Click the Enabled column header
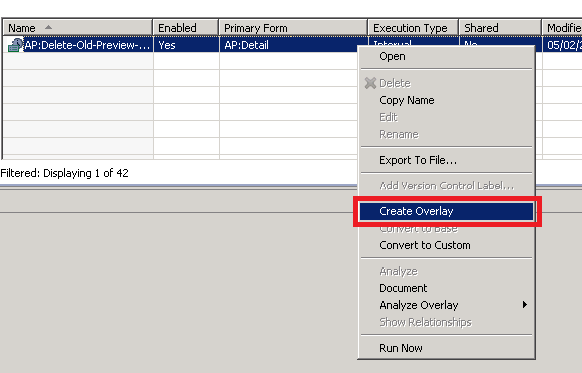The height and width of the screenshot is (373, 582). tap(186, 28)
